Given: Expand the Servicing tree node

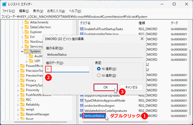Looking at the screenshot, I should pyautogui.click(x=22, y=47).
